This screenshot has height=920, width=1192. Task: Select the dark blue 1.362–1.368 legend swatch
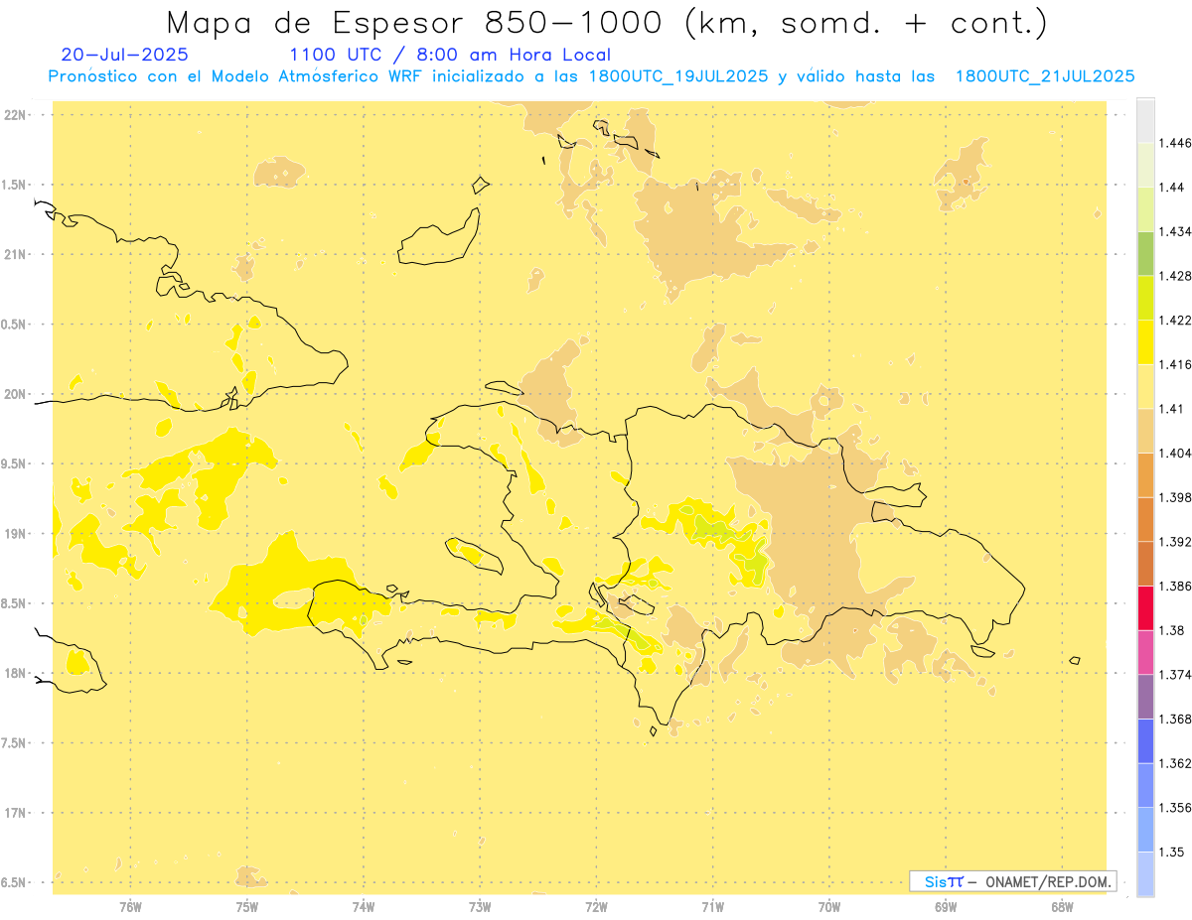(x=1145, y=741)
